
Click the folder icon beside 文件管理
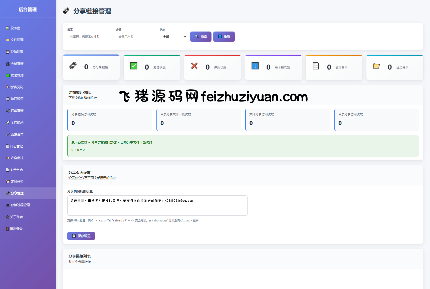coord(8,40)
